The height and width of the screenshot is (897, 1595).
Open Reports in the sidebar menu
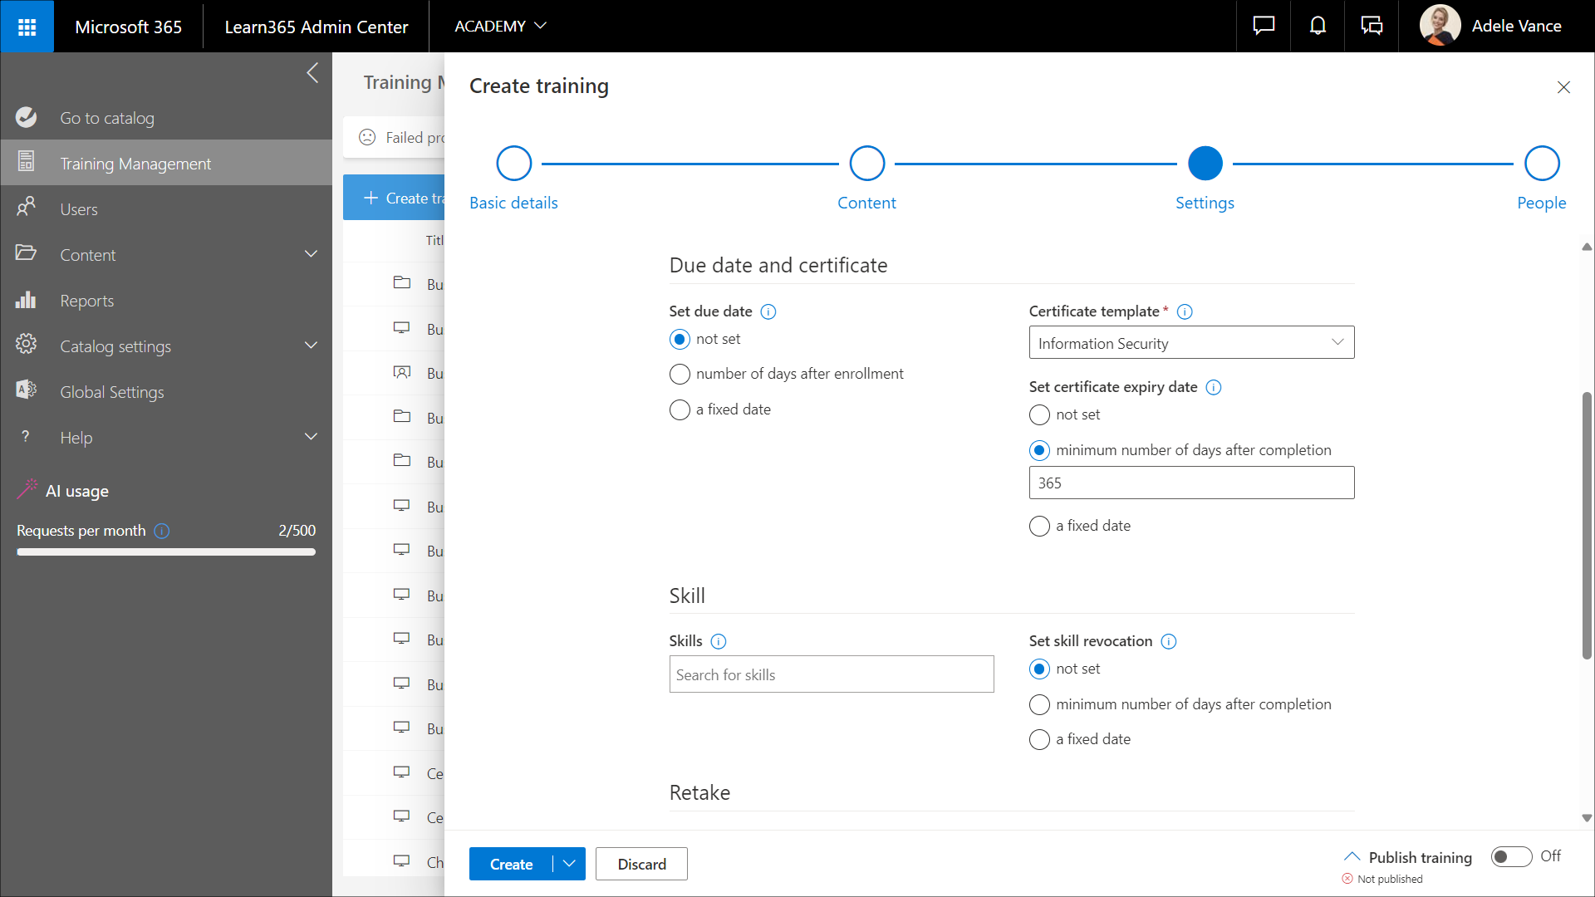(86, 301)
